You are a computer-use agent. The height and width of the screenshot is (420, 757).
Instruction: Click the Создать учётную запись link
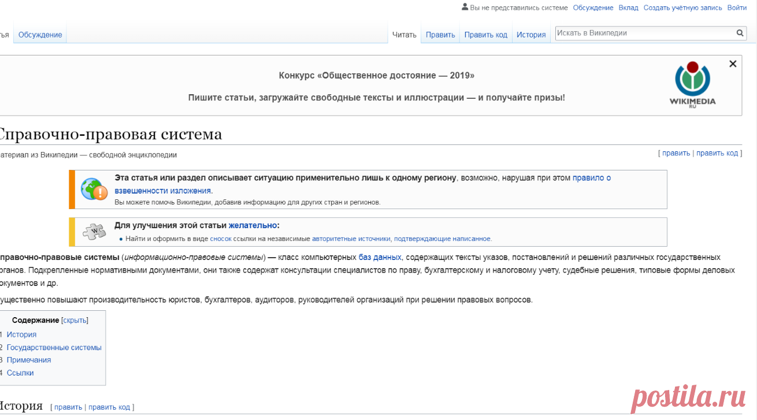click(x=683, y=8)
